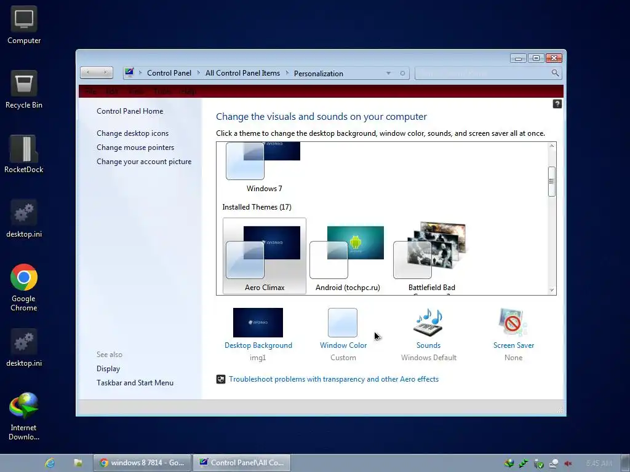Screen dimensions: 630x472
Task: Click the Window Color link text
Action: [343, 345]
